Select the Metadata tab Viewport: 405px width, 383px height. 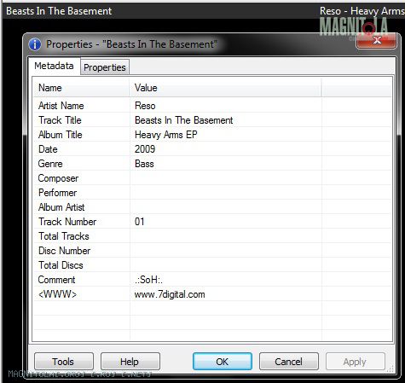pyautogui.click(x=54, y=66)
